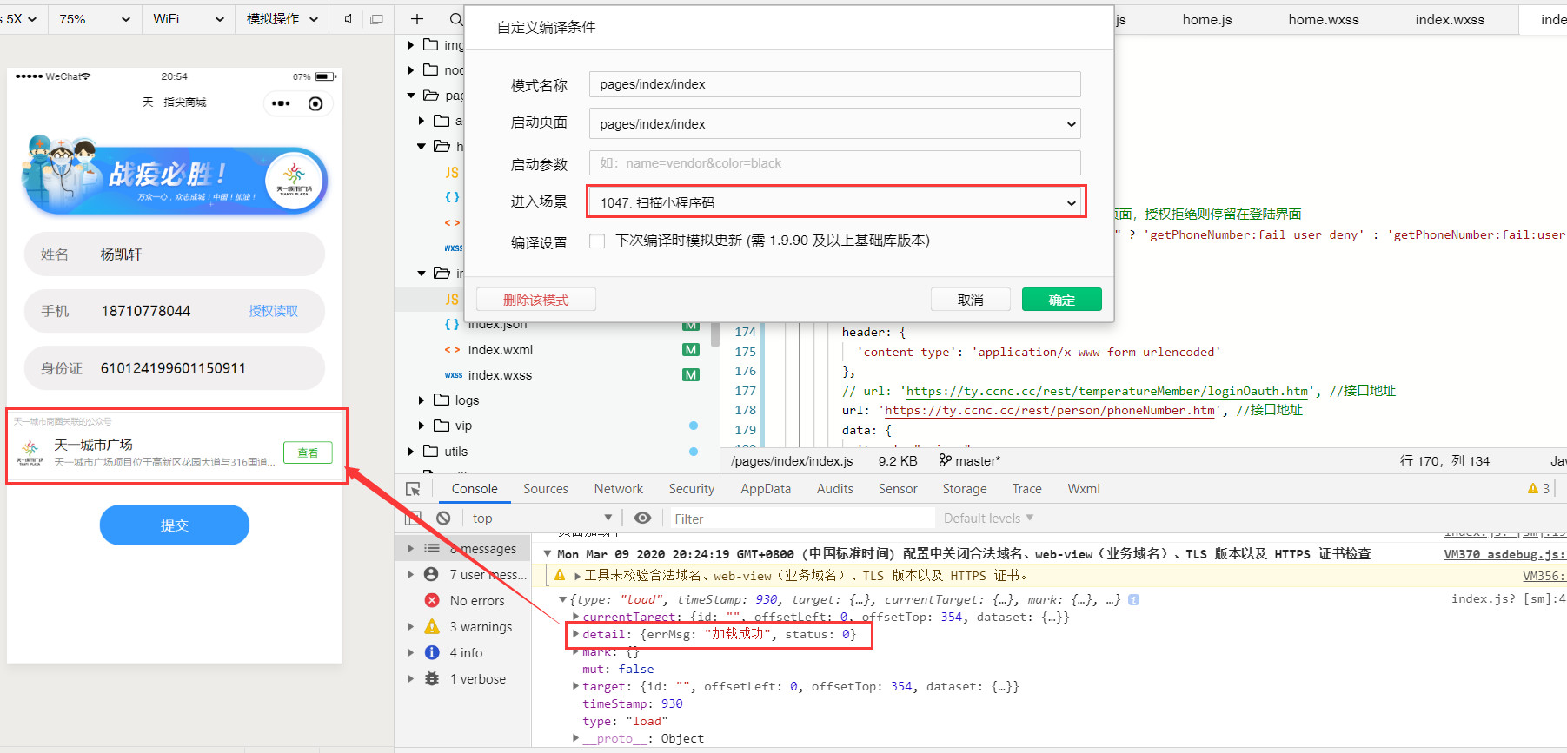
Task: Select the red error icon for No errors
Action: 432,600
